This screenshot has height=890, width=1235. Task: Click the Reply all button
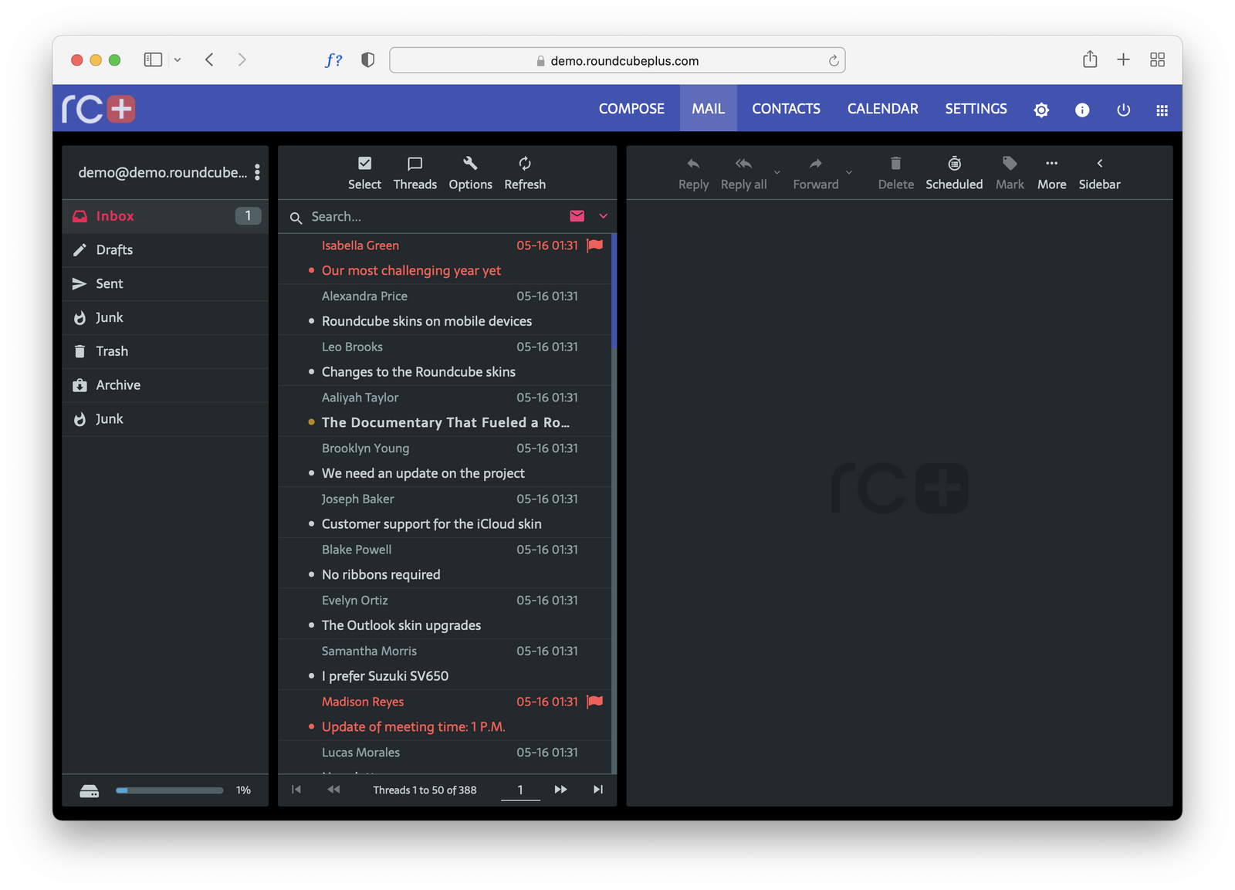(x=743, y=173)
